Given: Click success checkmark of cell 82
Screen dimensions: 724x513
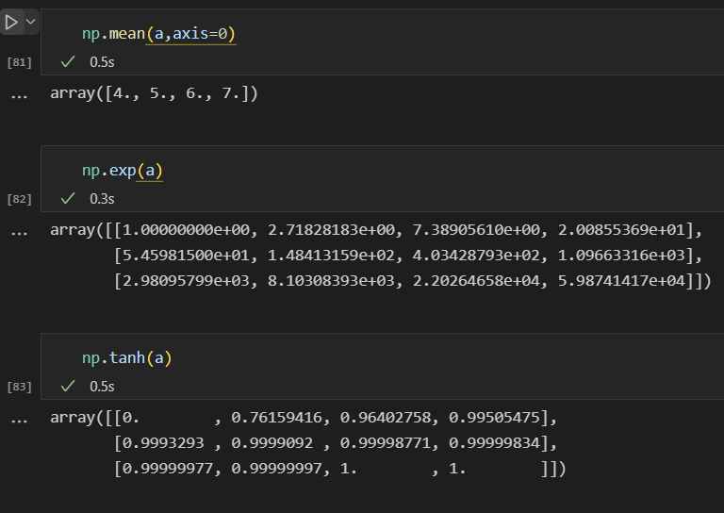Looking at the screenshot, I should 68,198.
